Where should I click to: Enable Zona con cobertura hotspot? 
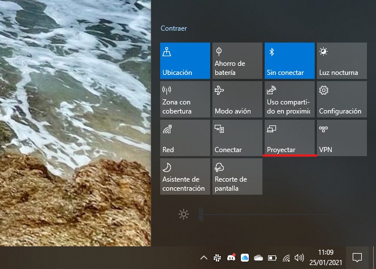pos(185,99)
